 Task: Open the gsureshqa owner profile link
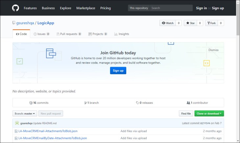click(25, 23)
